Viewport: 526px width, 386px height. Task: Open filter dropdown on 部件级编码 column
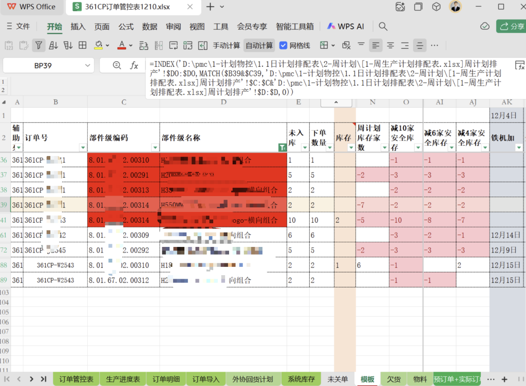point(155,147)
